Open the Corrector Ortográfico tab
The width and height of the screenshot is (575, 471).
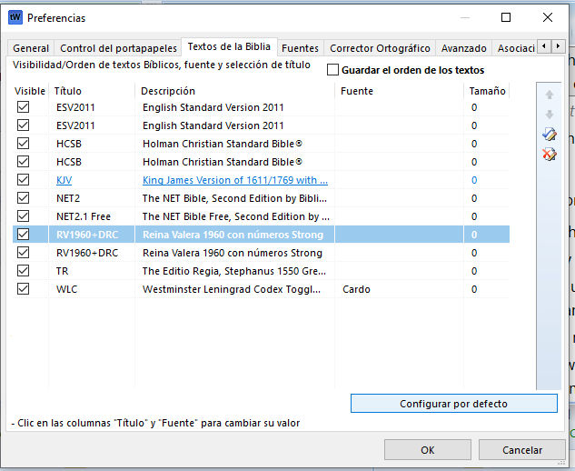tap(381, 48)
